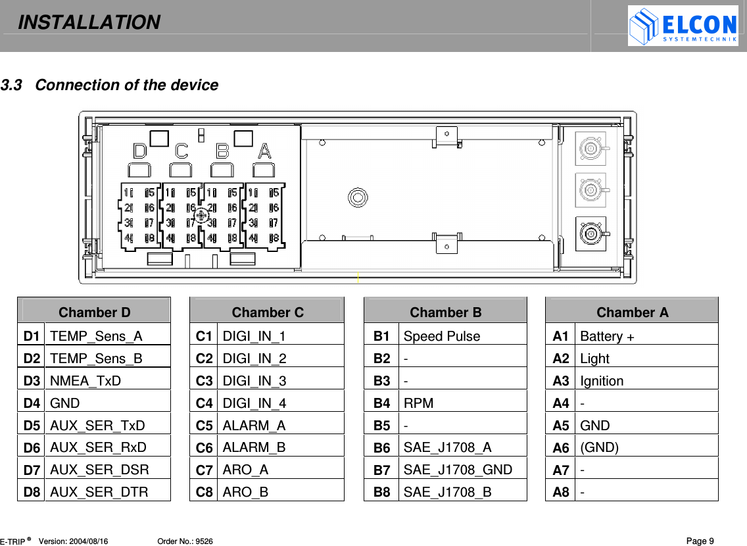The width and height of the screenshot is (747, 546).
Task: Expand the Chamber A table header
Action: click(631, 312)
